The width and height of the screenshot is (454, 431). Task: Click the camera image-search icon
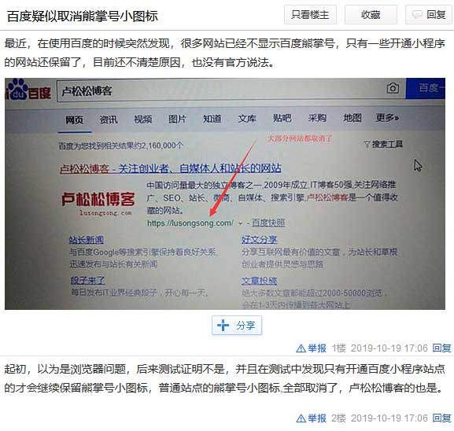tap(393, 88)
